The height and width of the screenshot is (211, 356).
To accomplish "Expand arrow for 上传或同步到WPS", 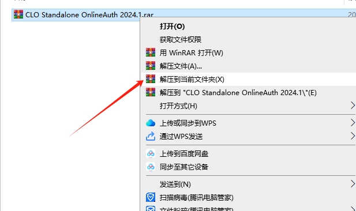I will click(x=353, y=123).
